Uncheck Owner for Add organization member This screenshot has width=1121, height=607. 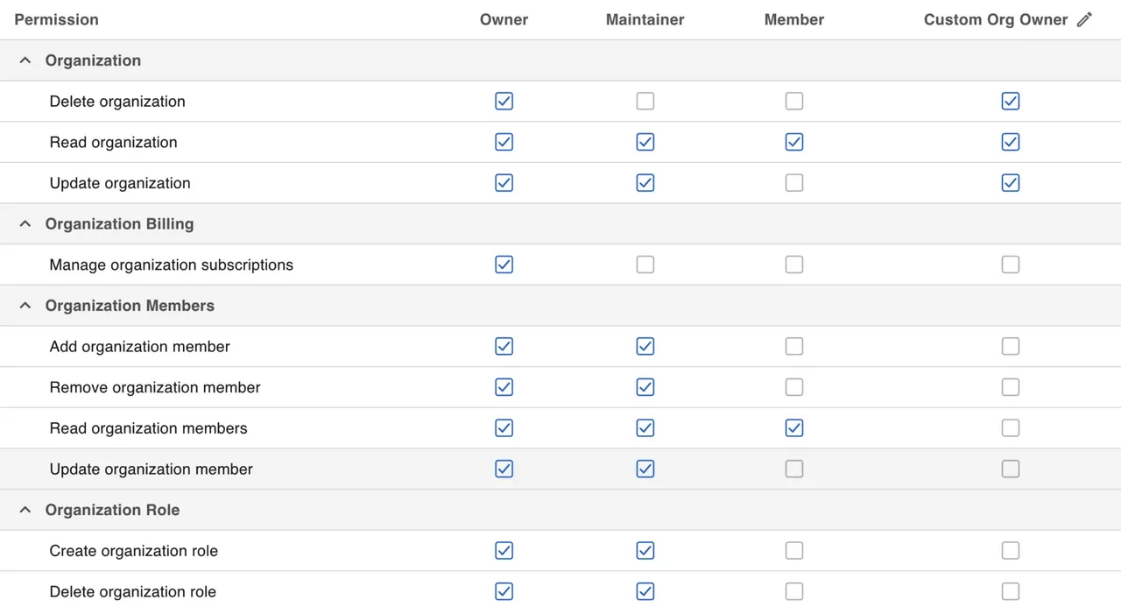pos(504,347)
